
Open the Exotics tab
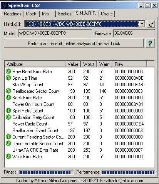click(65, 14)
